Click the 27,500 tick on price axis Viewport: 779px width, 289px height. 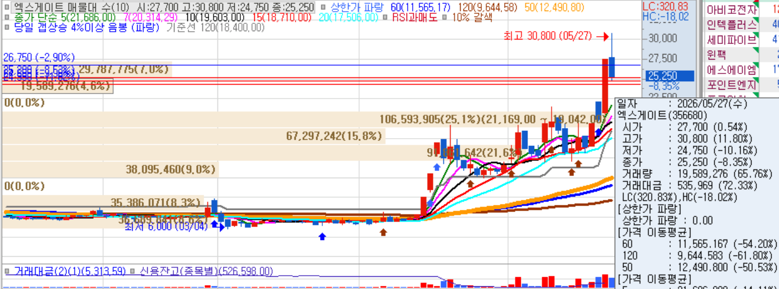pyautogui.click(x=664, y=58)
